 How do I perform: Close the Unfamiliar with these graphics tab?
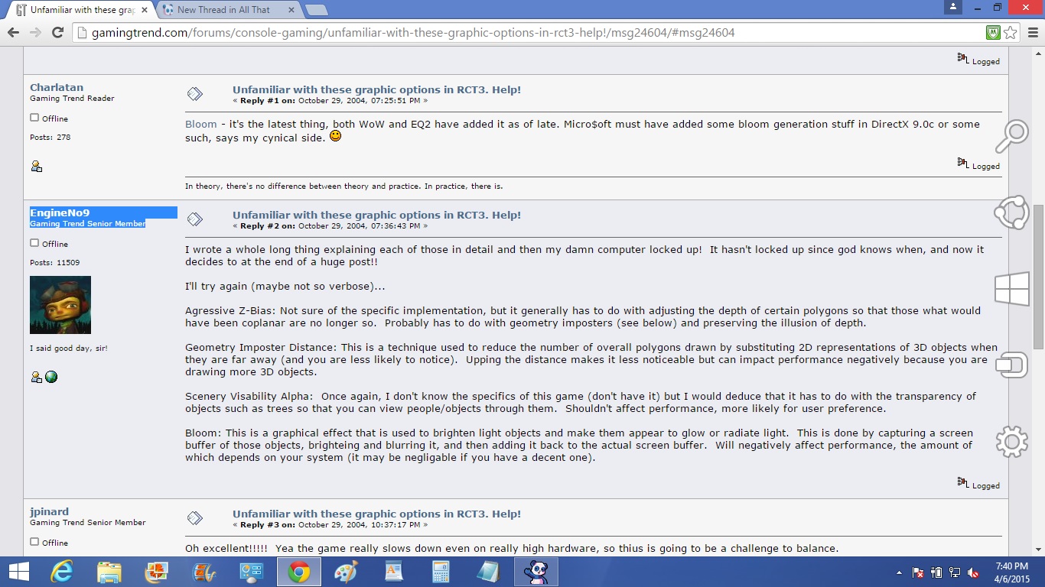pos(144,10)
